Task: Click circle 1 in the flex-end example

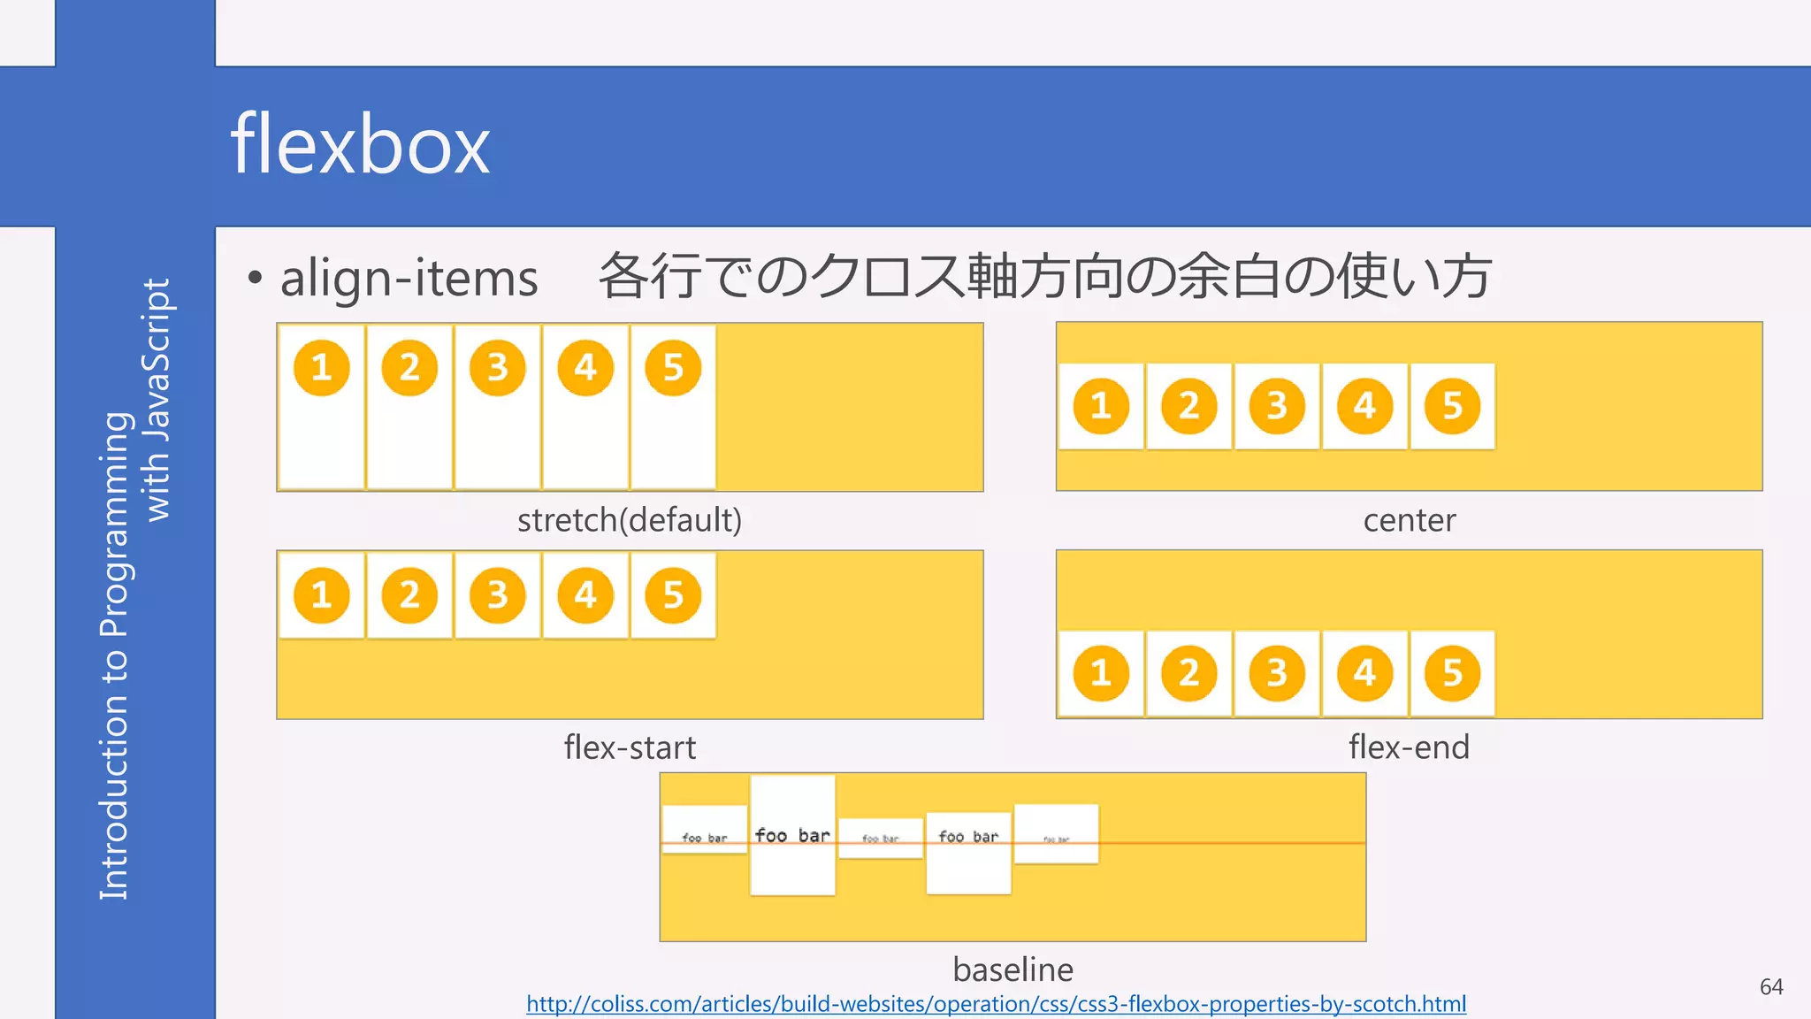Action: pos(1101,673)
